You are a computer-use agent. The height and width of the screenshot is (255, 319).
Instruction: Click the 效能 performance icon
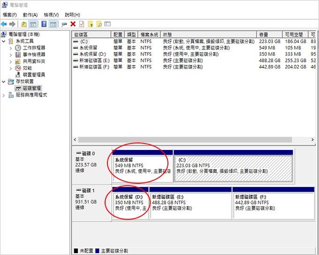click(18, 68)
